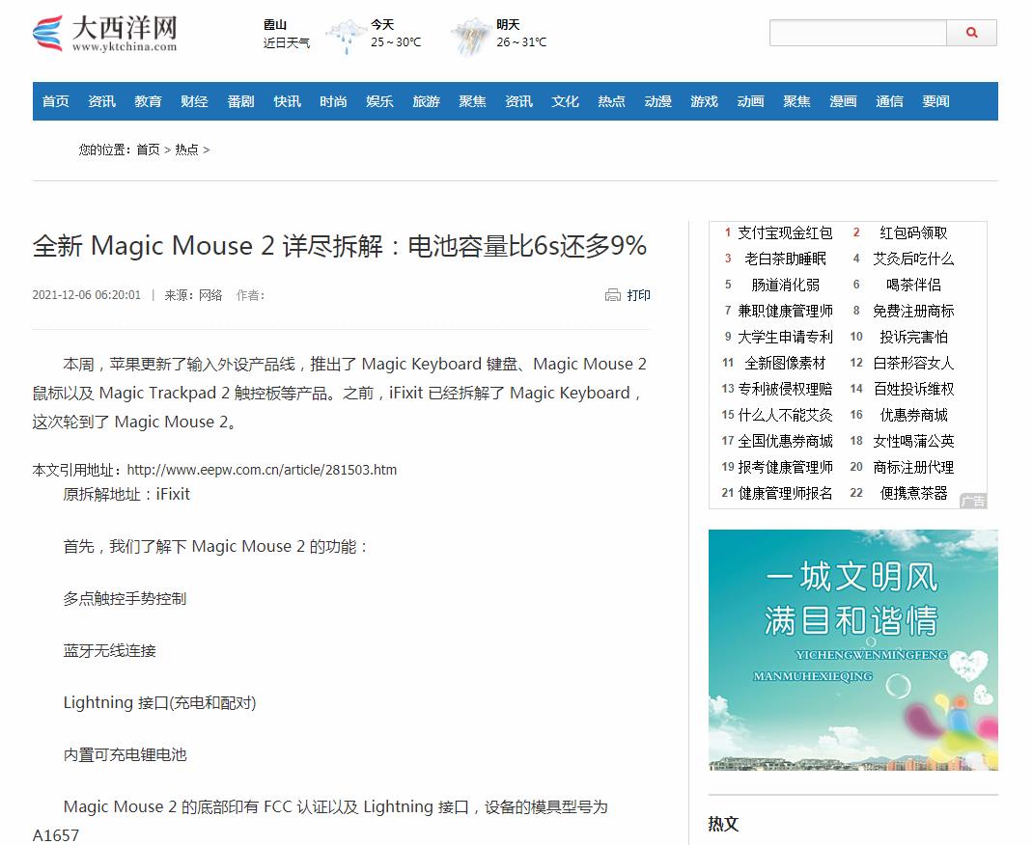Open the 商标注册代理 link

913,467
